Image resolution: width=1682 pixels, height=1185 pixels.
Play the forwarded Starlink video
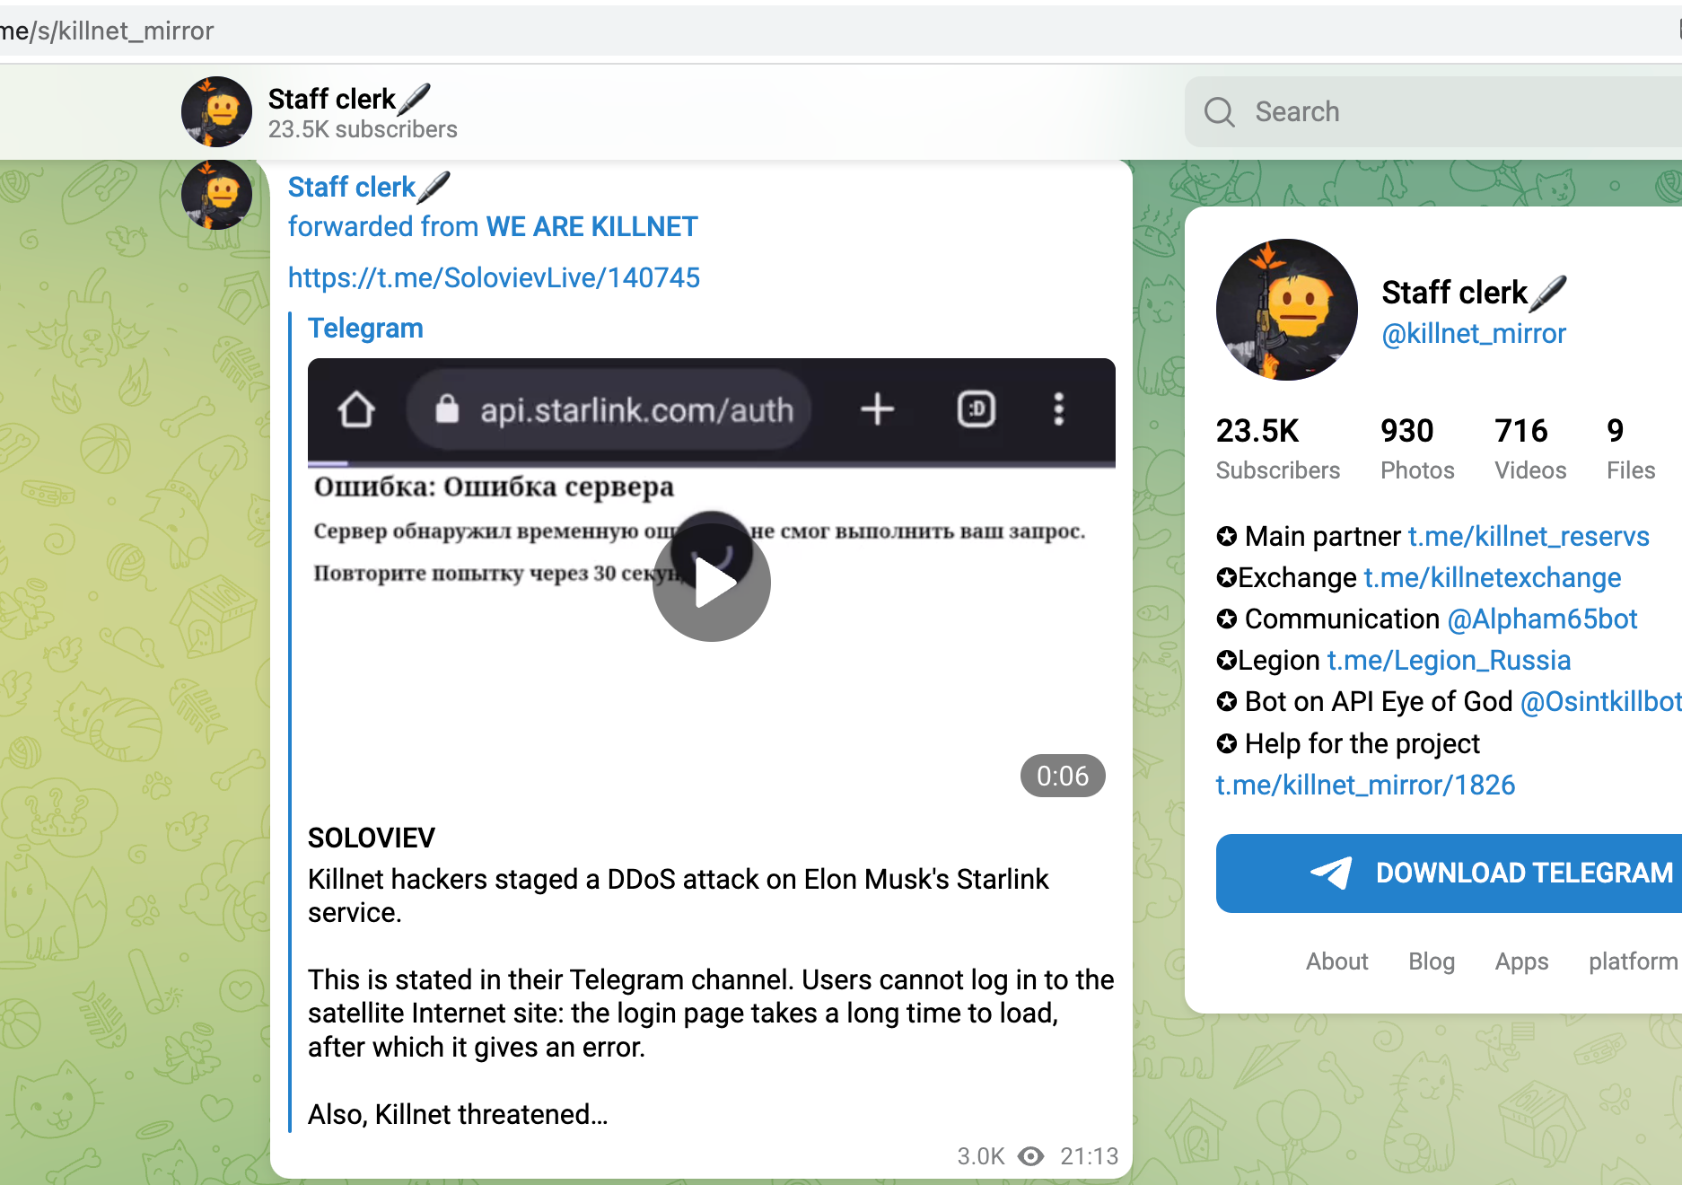(712, 583)
